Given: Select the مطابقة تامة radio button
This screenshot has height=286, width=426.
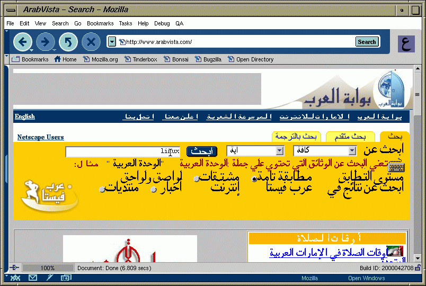Looking at the screenshot, I should (x=254, y=179).
